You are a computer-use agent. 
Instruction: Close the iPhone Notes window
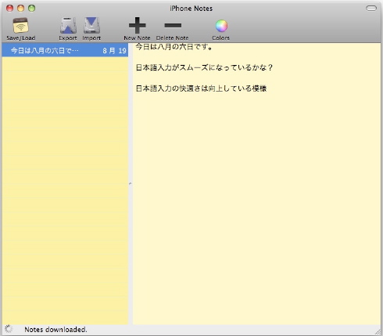coord(9,9)
